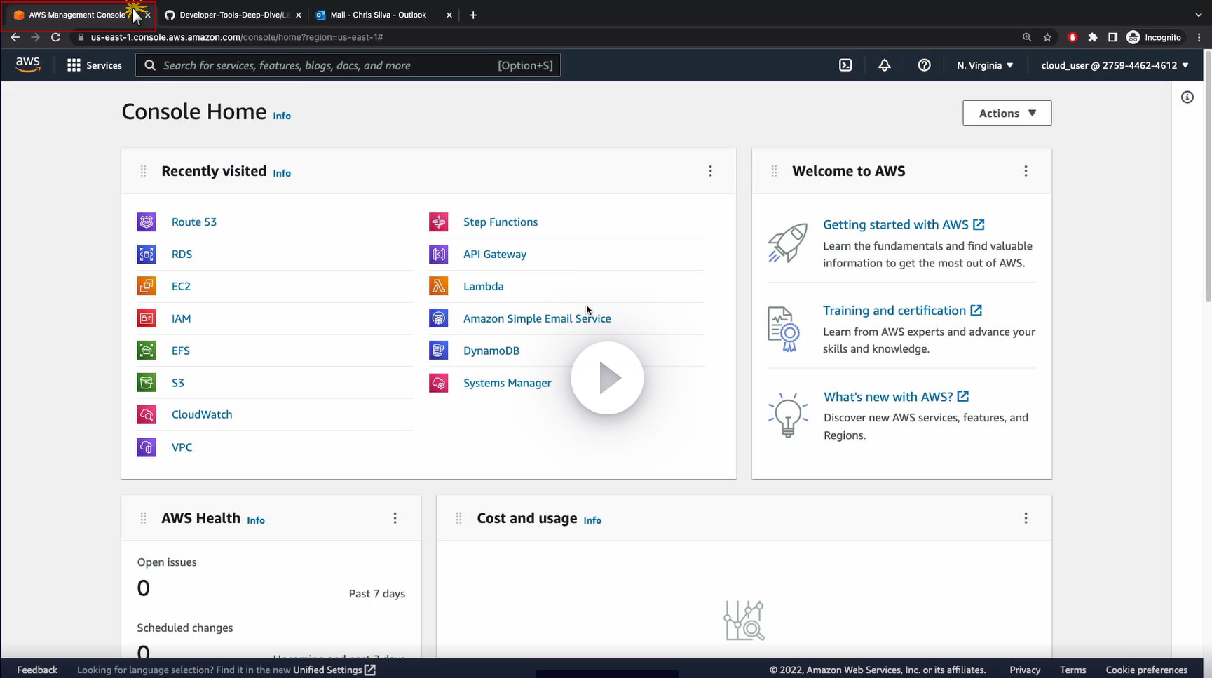Open the S3 bucket icon
Image resolution: width=1212 pixels, height=678 pixels.
pyautogui.click(x=147, y=383)
